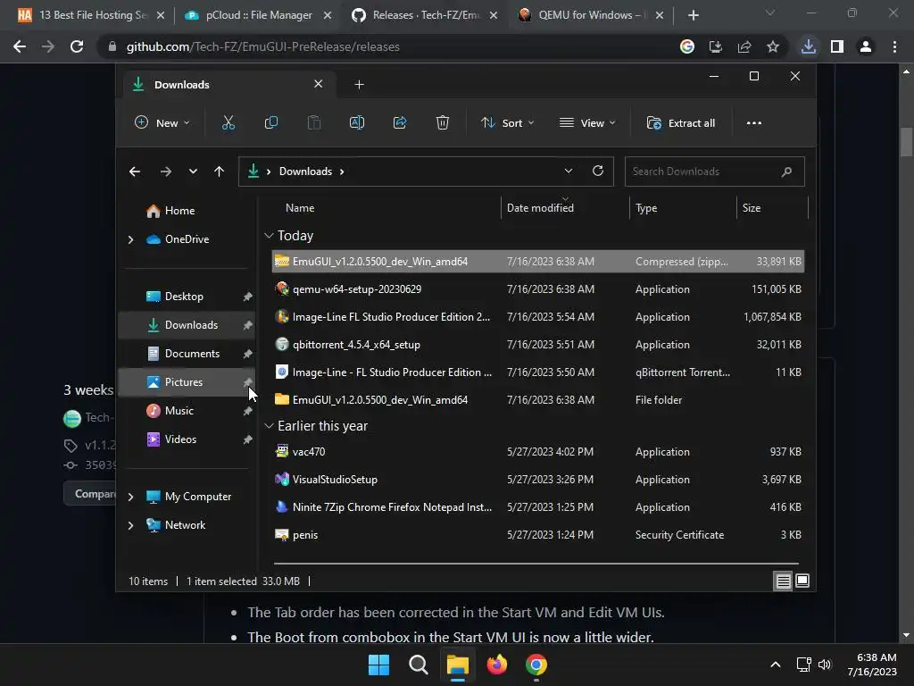Open the New dropdown menu
The width and height of the screenshot is (914, 686).
click(x=162, y=122)
